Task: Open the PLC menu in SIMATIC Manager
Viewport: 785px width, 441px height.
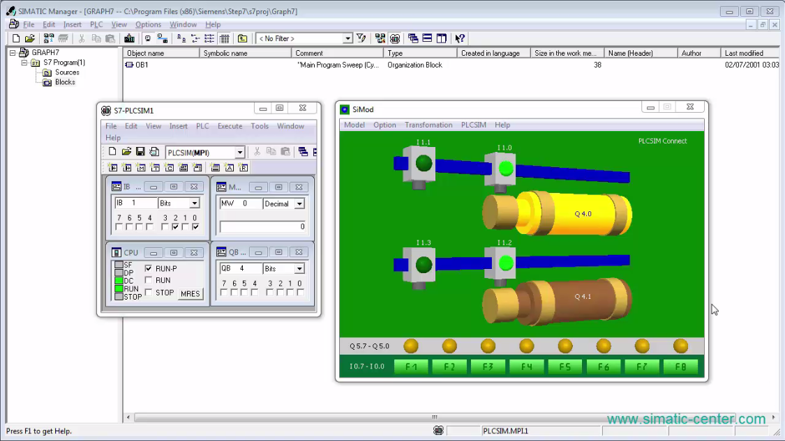Action: [x=96, y=24]
